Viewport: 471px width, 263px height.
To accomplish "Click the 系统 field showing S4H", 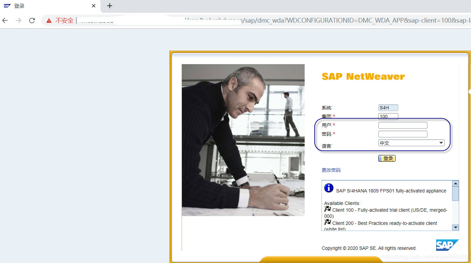I will 388,108.
